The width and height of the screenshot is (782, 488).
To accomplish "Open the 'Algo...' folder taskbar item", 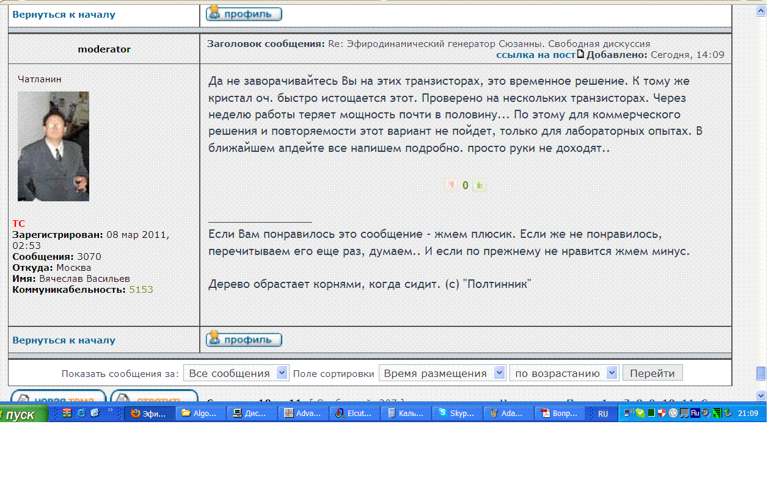I will [200, 414].
